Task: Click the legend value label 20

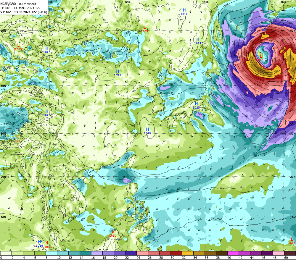Action: [x=115, y=258]
